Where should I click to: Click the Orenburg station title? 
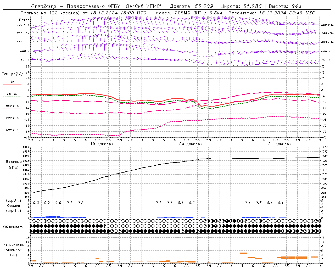(x=43, y=6)
